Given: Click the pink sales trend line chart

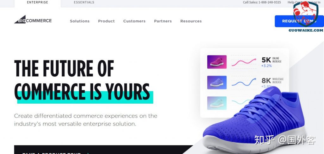Looking at the screenshot, I should pos(244,62).
